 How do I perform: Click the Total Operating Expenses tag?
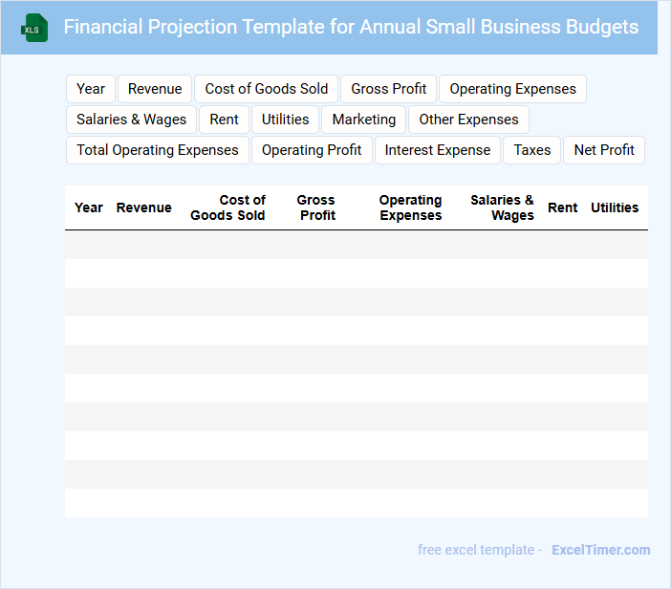[158, 150]
